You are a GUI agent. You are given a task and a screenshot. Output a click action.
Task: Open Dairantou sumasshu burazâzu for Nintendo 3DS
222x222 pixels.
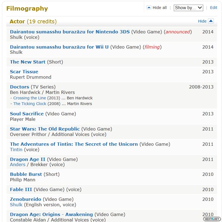coord(70,32)
